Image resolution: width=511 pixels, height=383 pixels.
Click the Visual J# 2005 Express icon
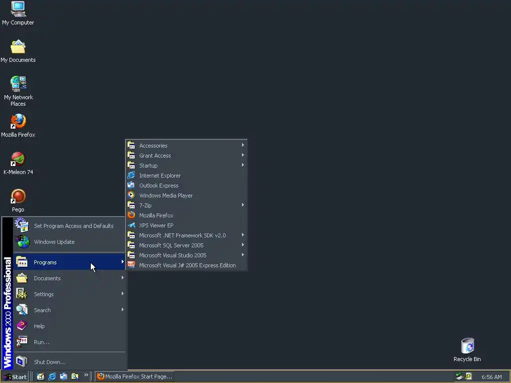click(131, 265)
